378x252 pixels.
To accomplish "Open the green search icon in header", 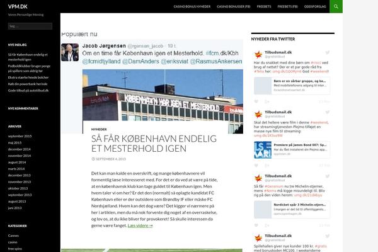I will tap(336, 6).
